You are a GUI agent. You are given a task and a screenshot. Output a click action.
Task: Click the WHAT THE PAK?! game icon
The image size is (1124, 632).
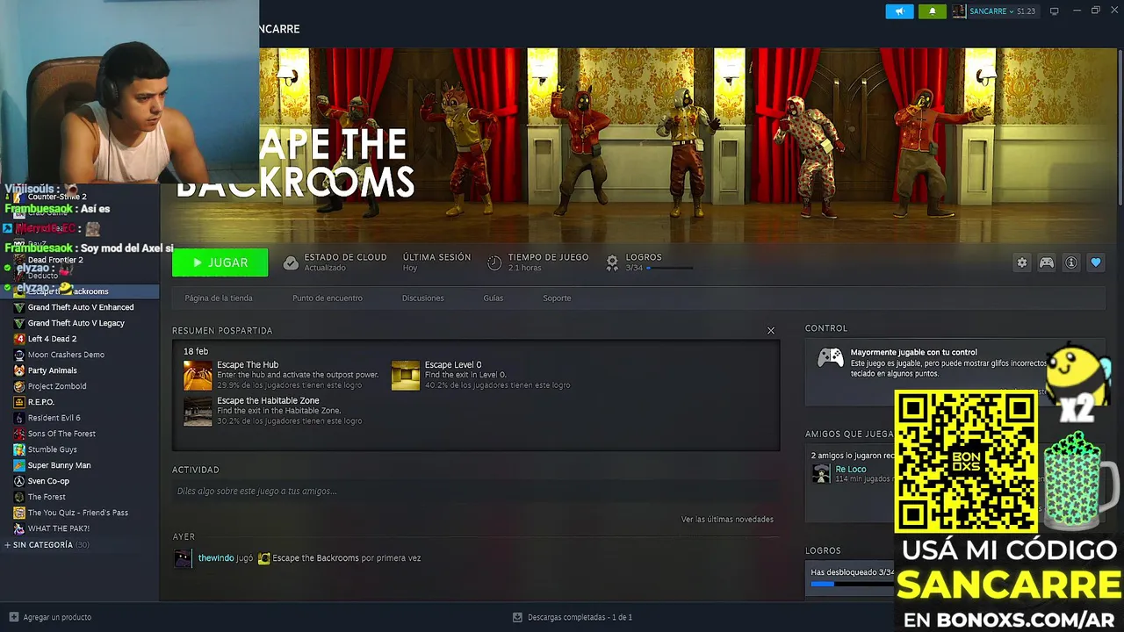pyautogui.click(x=19, y=528)
